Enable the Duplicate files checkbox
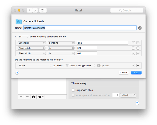Image resolution: width=157 pixels, height=125 pixels. pos(73,90)
